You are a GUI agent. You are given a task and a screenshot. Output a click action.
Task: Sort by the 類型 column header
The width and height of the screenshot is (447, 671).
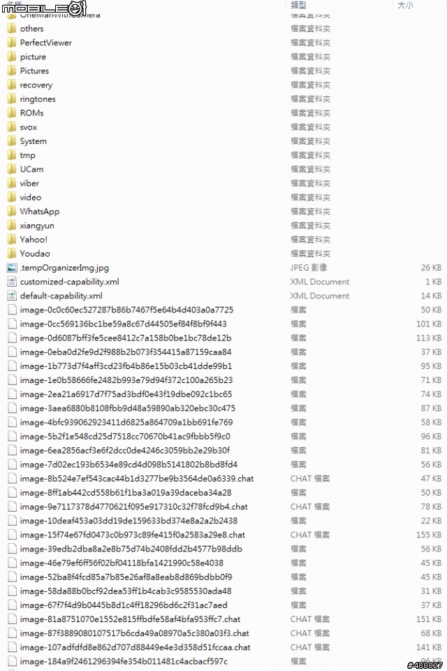point(298,5)
